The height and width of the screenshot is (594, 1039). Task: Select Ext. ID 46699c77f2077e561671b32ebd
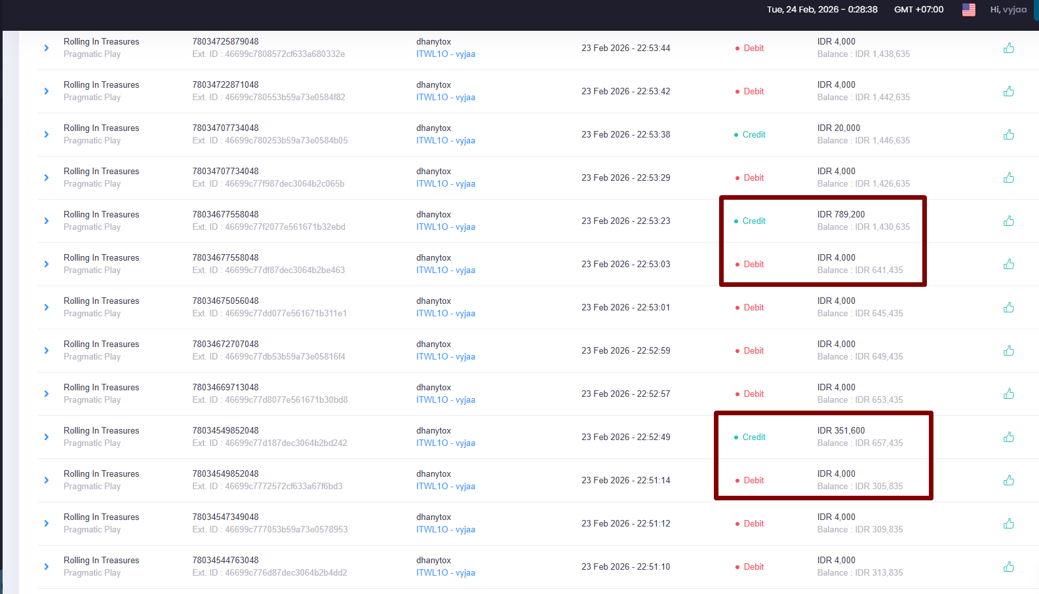tap(269, 227)
